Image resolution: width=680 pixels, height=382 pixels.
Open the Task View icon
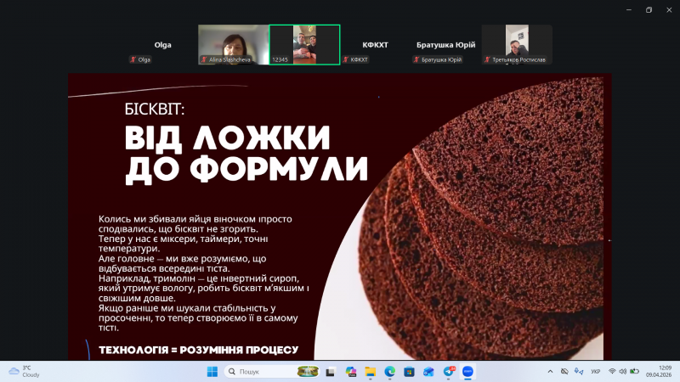coord(330,372)
